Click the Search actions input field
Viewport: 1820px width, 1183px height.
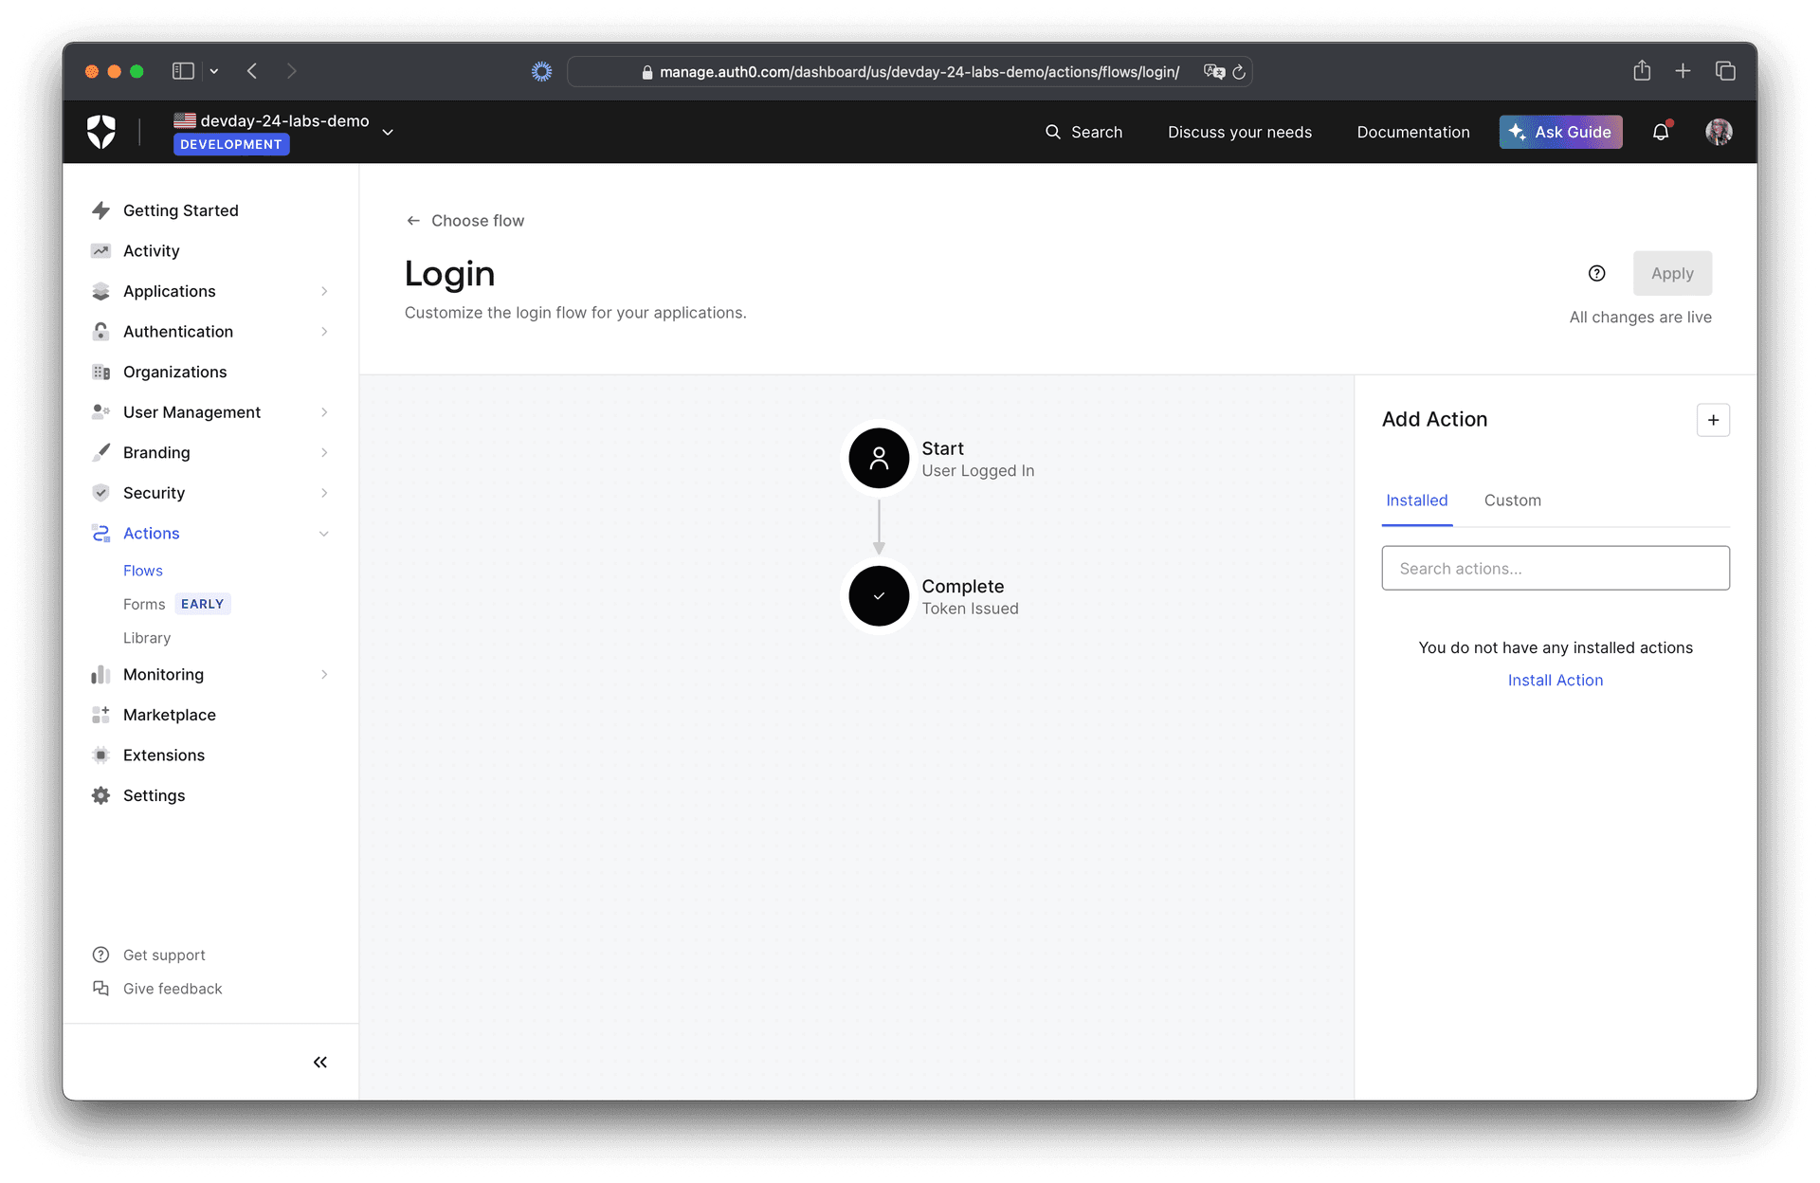[x=1555, y=568]
